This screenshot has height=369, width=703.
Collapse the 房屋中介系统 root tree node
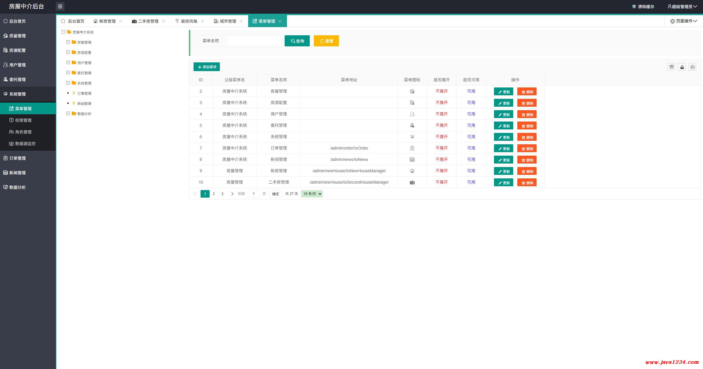tap(63, 32)
